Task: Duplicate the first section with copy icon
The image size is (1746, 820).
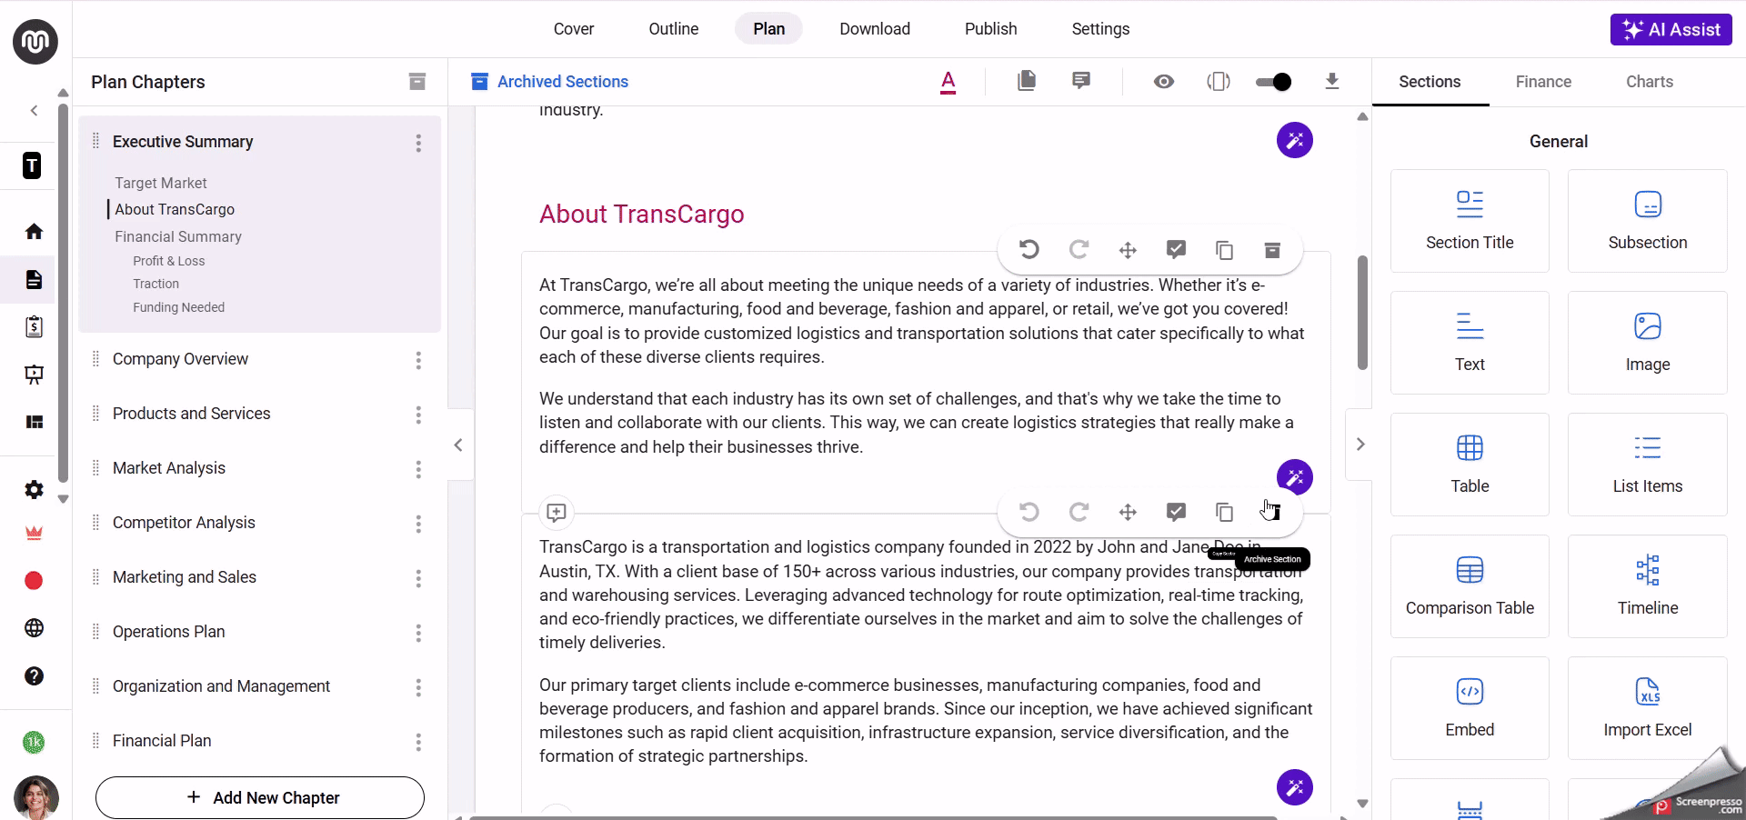Action: tap(1225, 250)
